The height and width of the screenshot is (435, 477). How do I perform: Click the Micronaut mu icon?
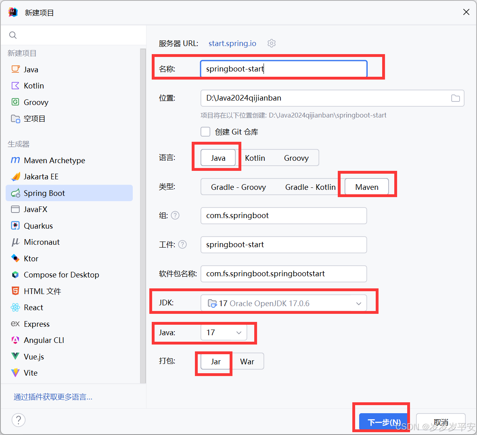click(15, 242)
